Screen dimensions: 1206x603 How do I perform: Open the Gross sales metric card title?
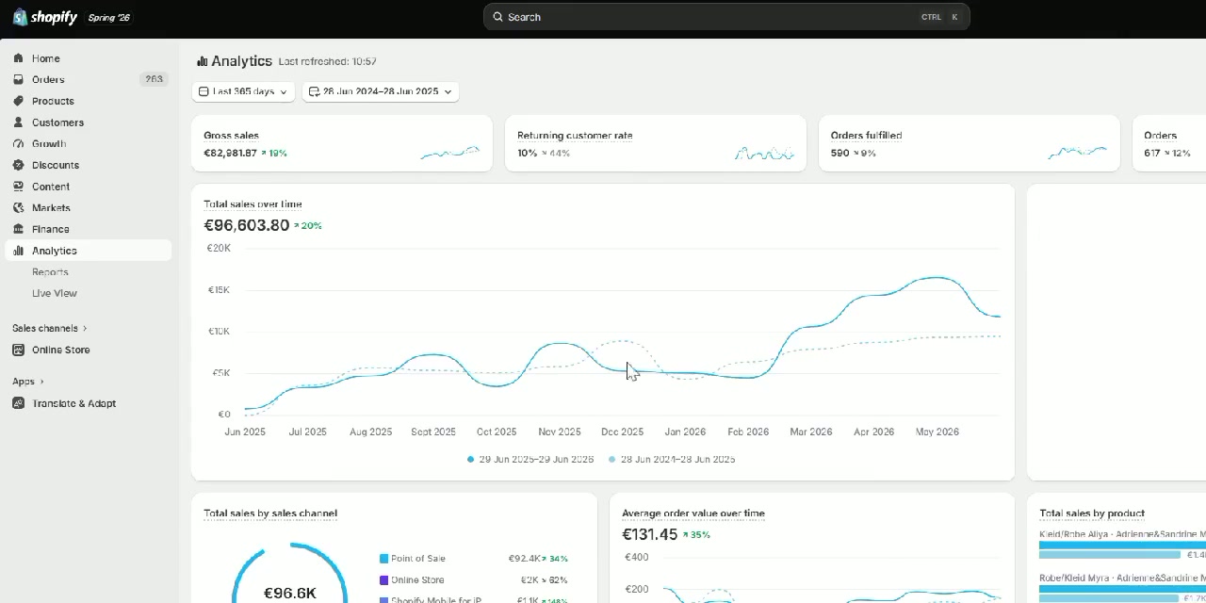231,136
